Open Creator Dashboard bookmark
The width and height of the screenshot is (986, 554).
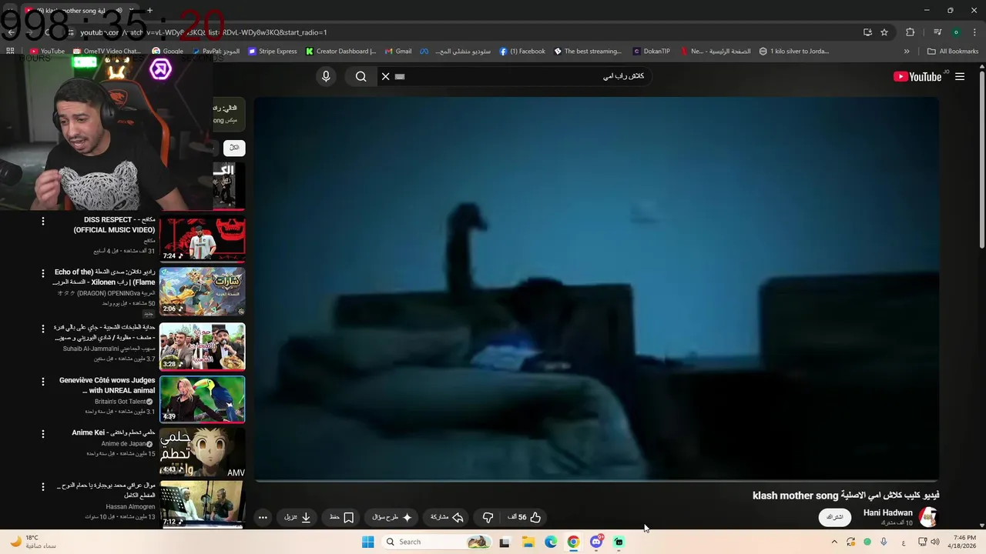coord(340,52)
